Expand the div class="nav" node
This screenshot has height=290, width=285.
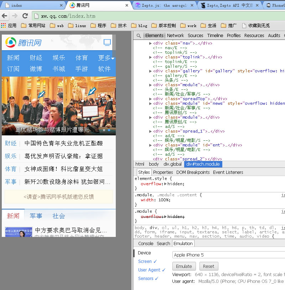coord(150,43)
